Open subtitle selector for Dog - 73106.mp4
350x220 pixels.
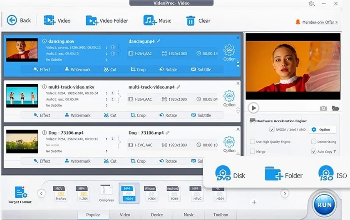coord(107,151)
